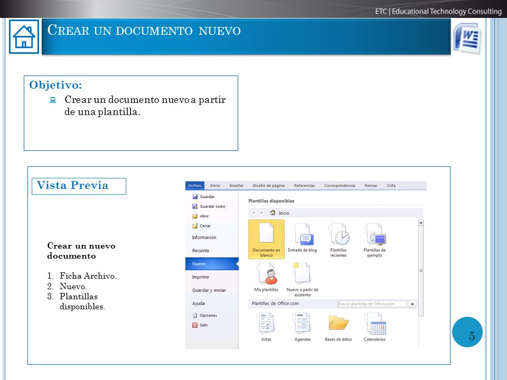Click the 'Guardar como' label text

pyautogui.click(x=212, y=206)
